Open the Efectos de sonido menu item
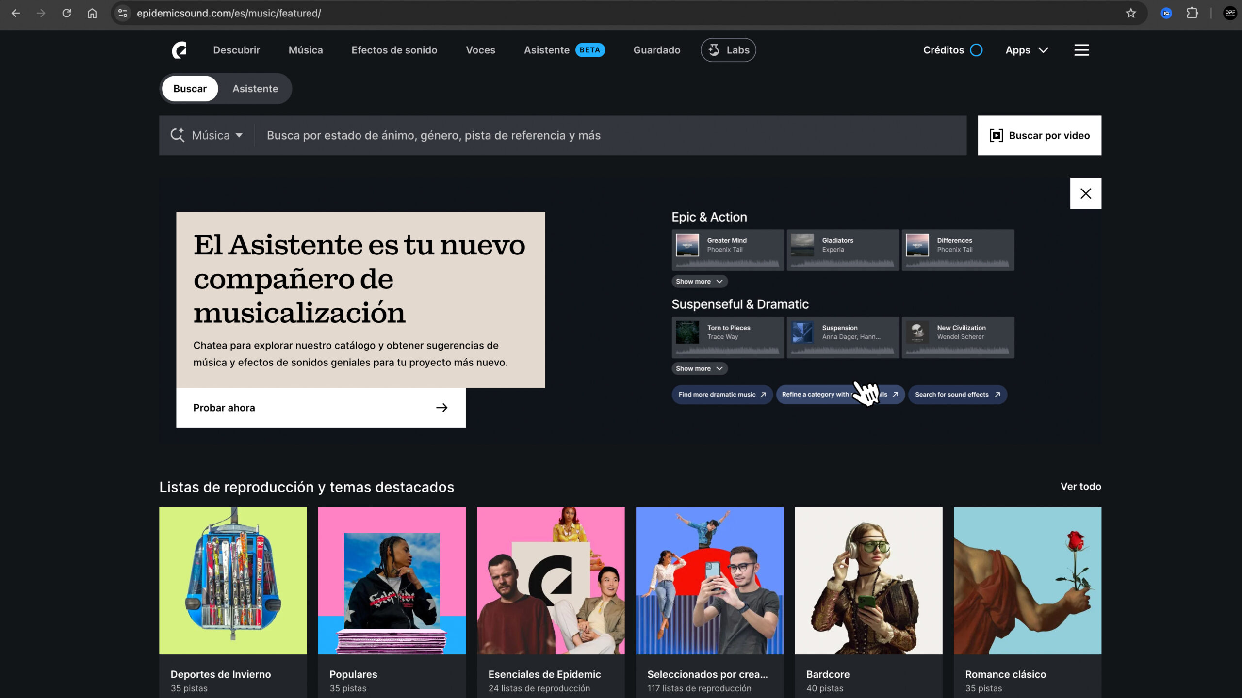Image resolution: width=1242 pixels, height=698 pixels. click(x=394, y=49)
